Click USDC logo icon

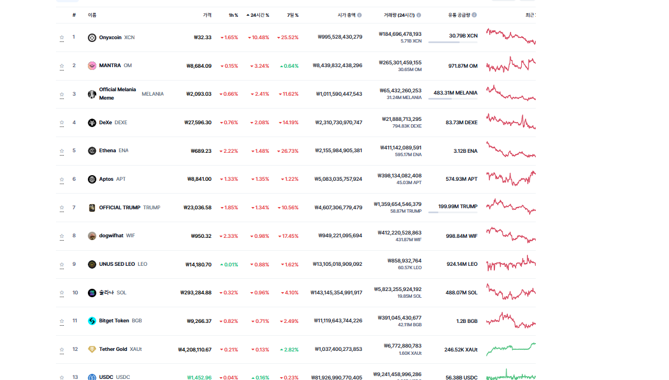92,377
